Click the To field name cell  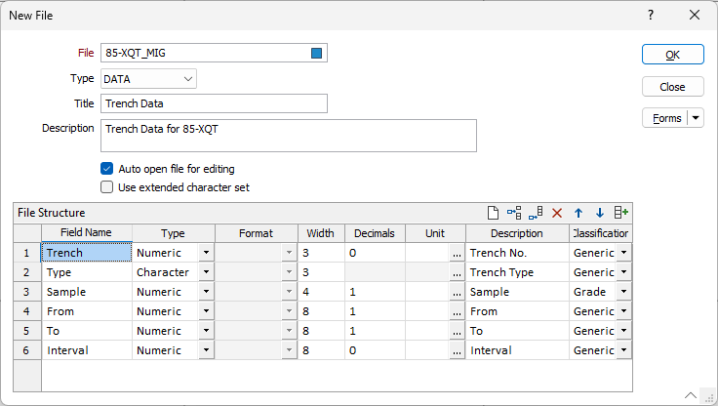pyautogui.click(x=87, y=331)
